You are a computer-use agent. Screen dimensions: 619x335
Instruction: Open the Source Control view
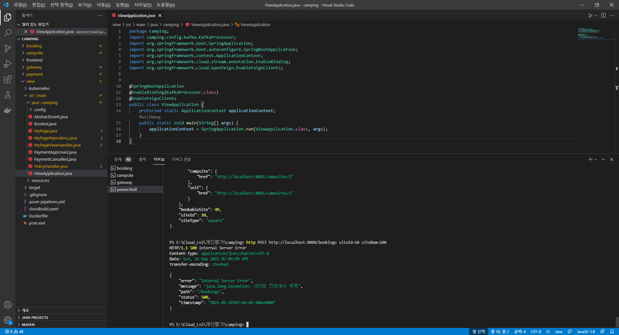7,48
